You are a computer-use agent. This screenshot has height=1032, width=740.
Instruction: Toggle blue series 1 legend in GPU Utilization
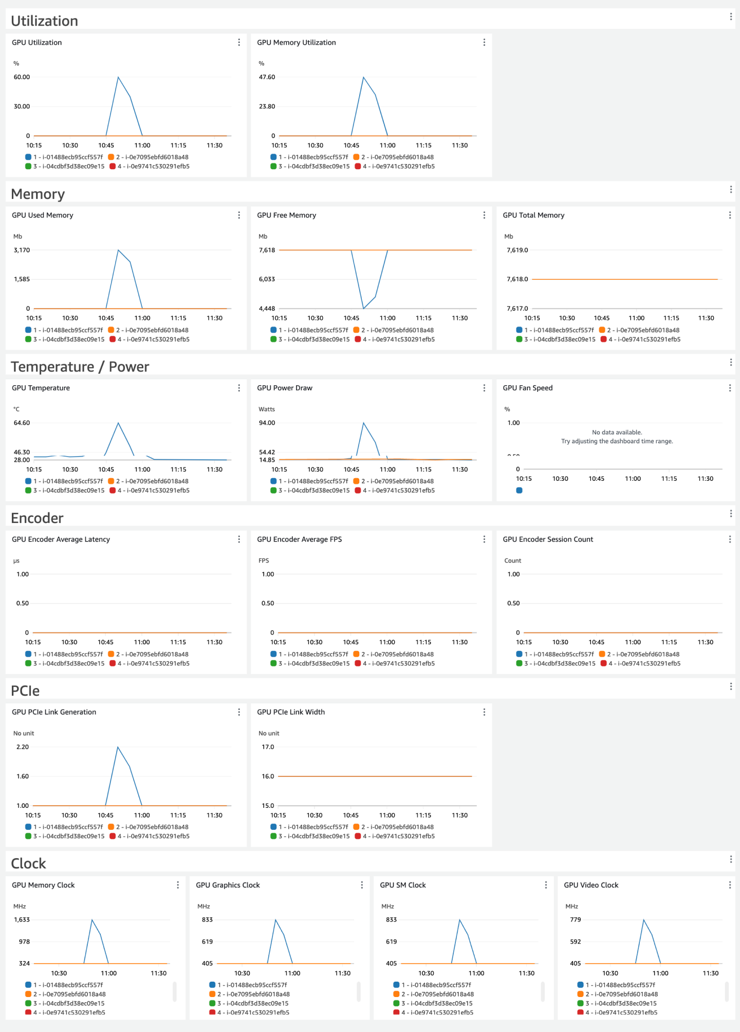coord(29,157)
